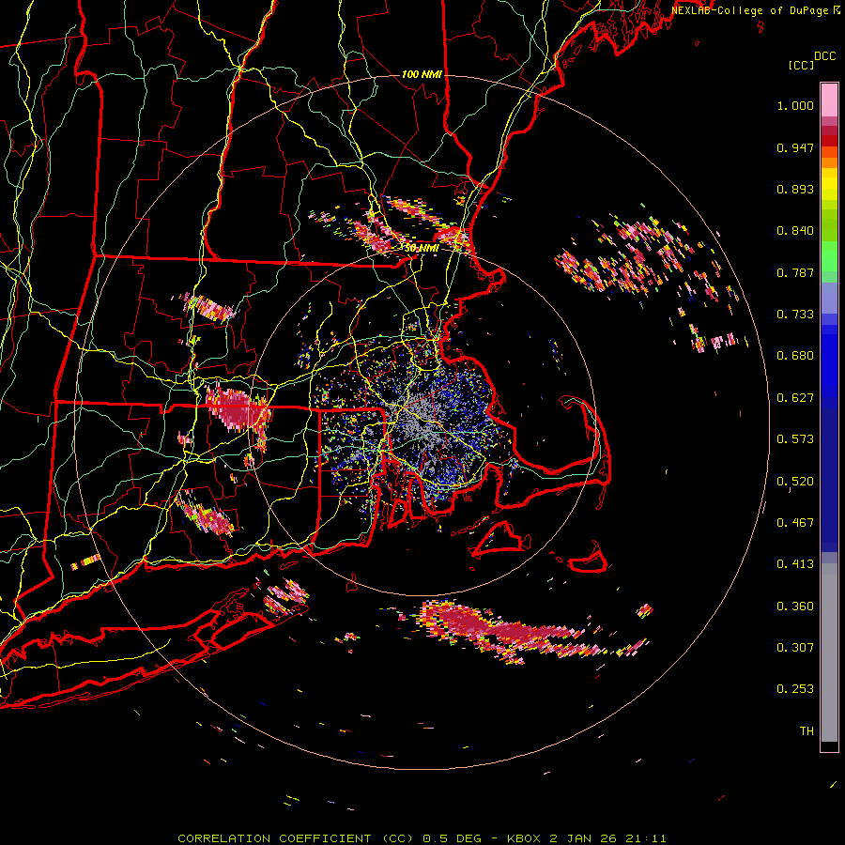This screenshot has height=845, width=845.
Task: Select the 0.467 scale value
Action: point(795,523)
